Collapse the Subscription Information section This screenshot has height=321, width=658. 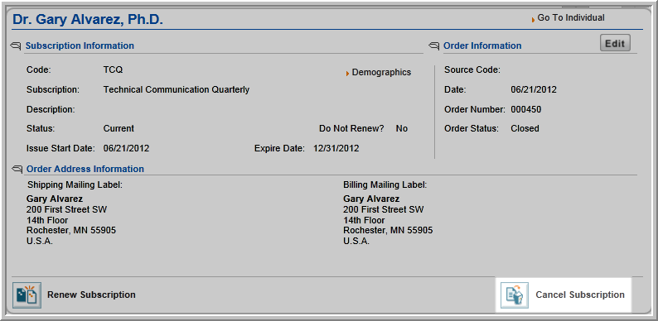point(16,46)
